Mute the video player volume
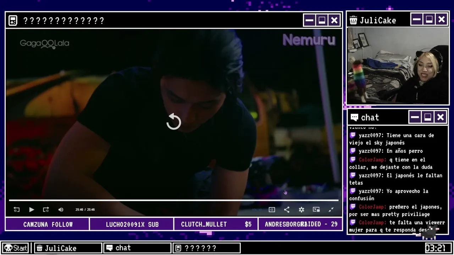 click(x=61, y=210)
